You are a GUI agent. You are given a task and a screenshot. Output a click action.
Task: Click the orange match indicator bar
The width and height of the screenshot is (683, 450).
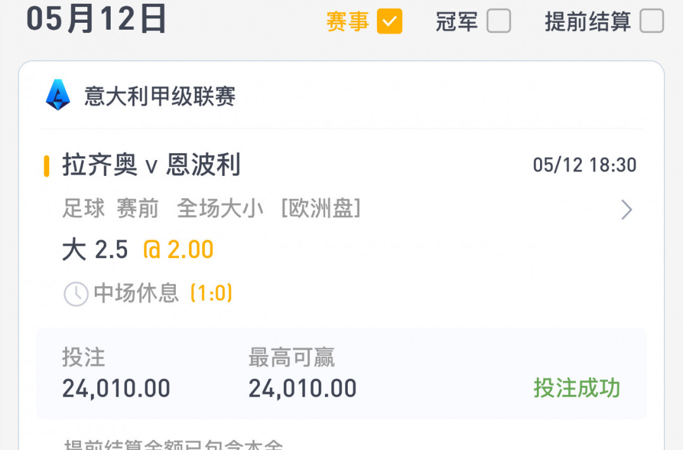pyautogui.click(x=47, y=166)
